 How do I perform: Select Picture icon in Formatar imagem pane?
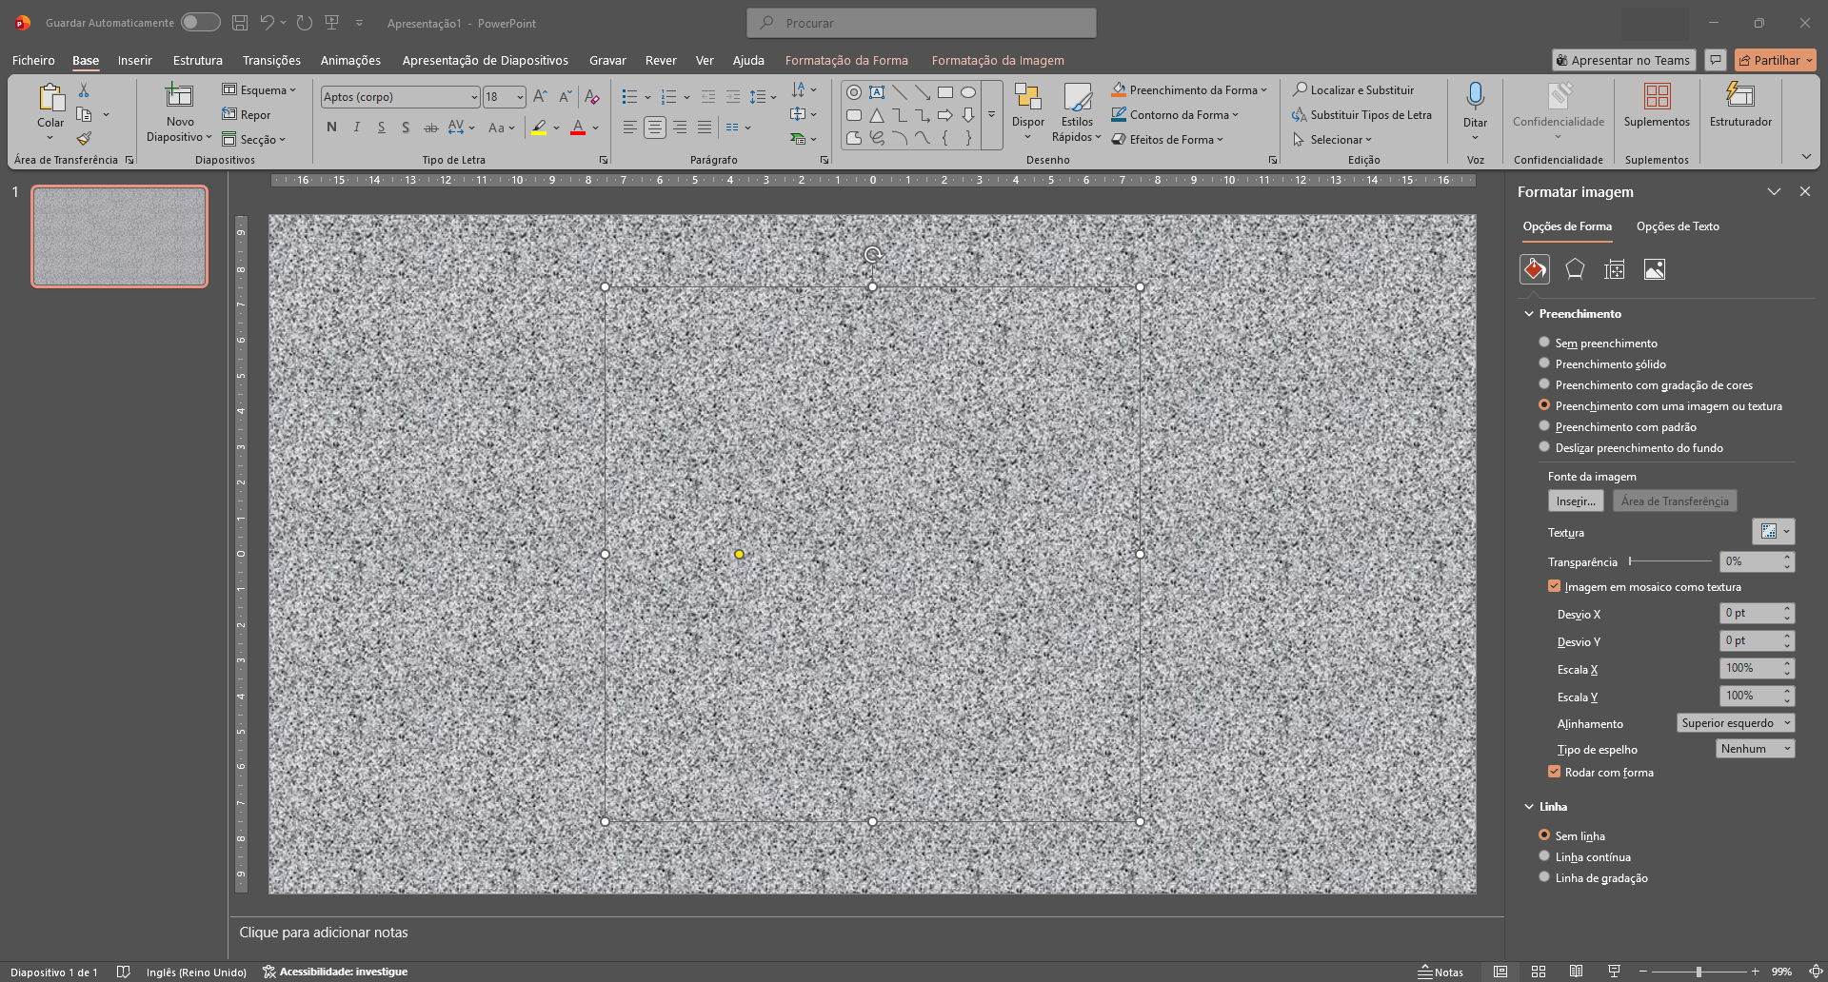(1655, 269)
